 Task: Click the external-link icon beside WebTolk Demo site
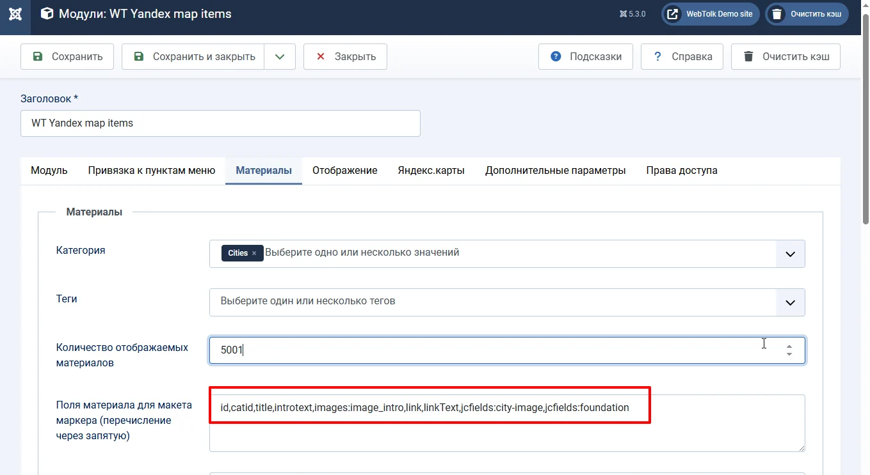click(x=673, y=14)
